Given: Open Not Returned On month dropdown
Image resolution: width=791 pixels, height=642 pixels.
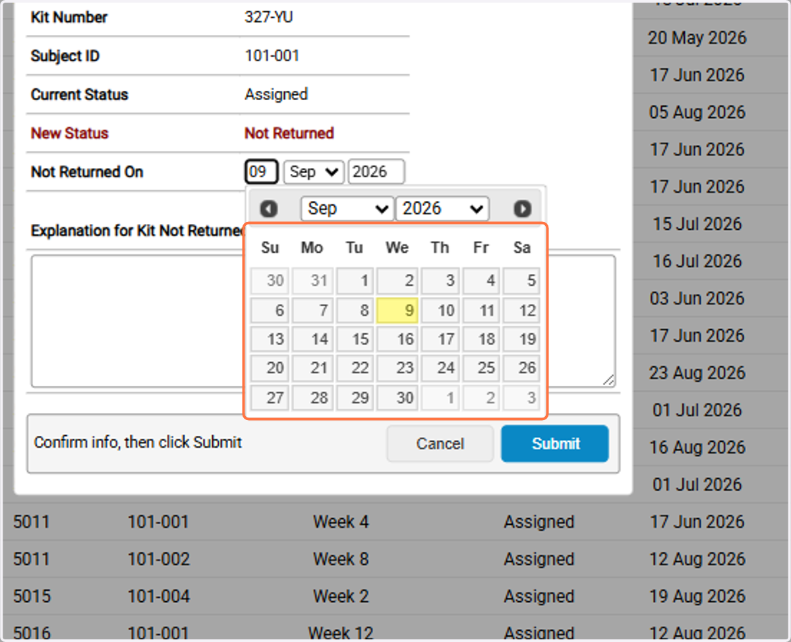Looking at the screenshot, I should coord(313,172).
